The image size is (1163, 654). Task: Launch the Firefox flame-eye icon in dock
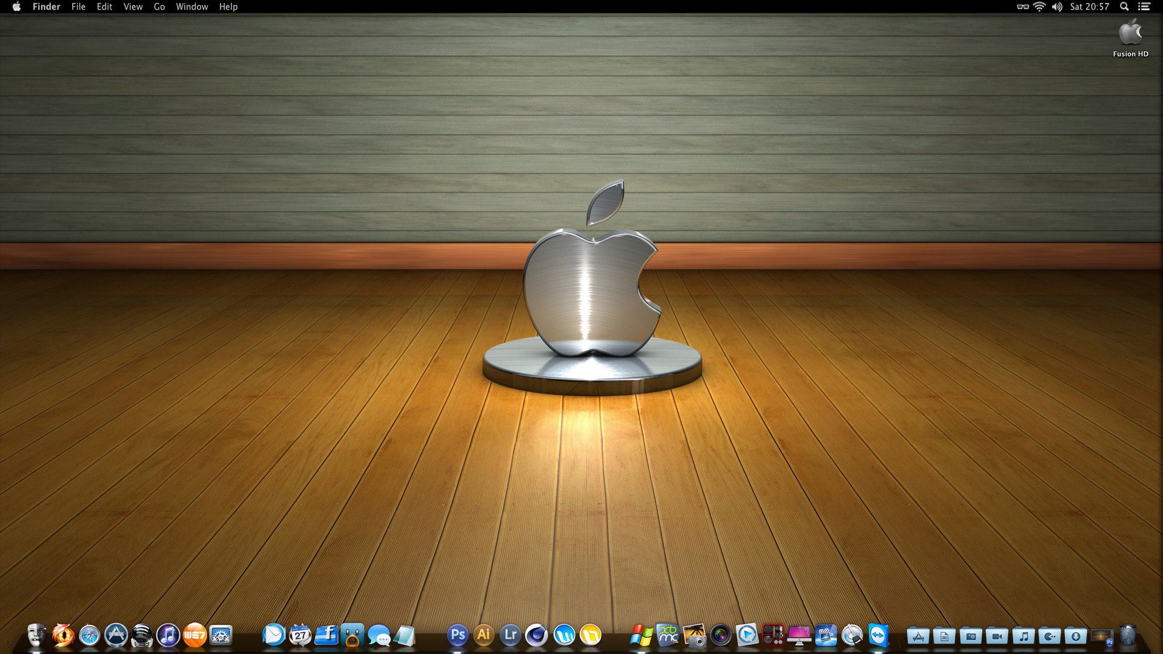(x=63, y=635)
